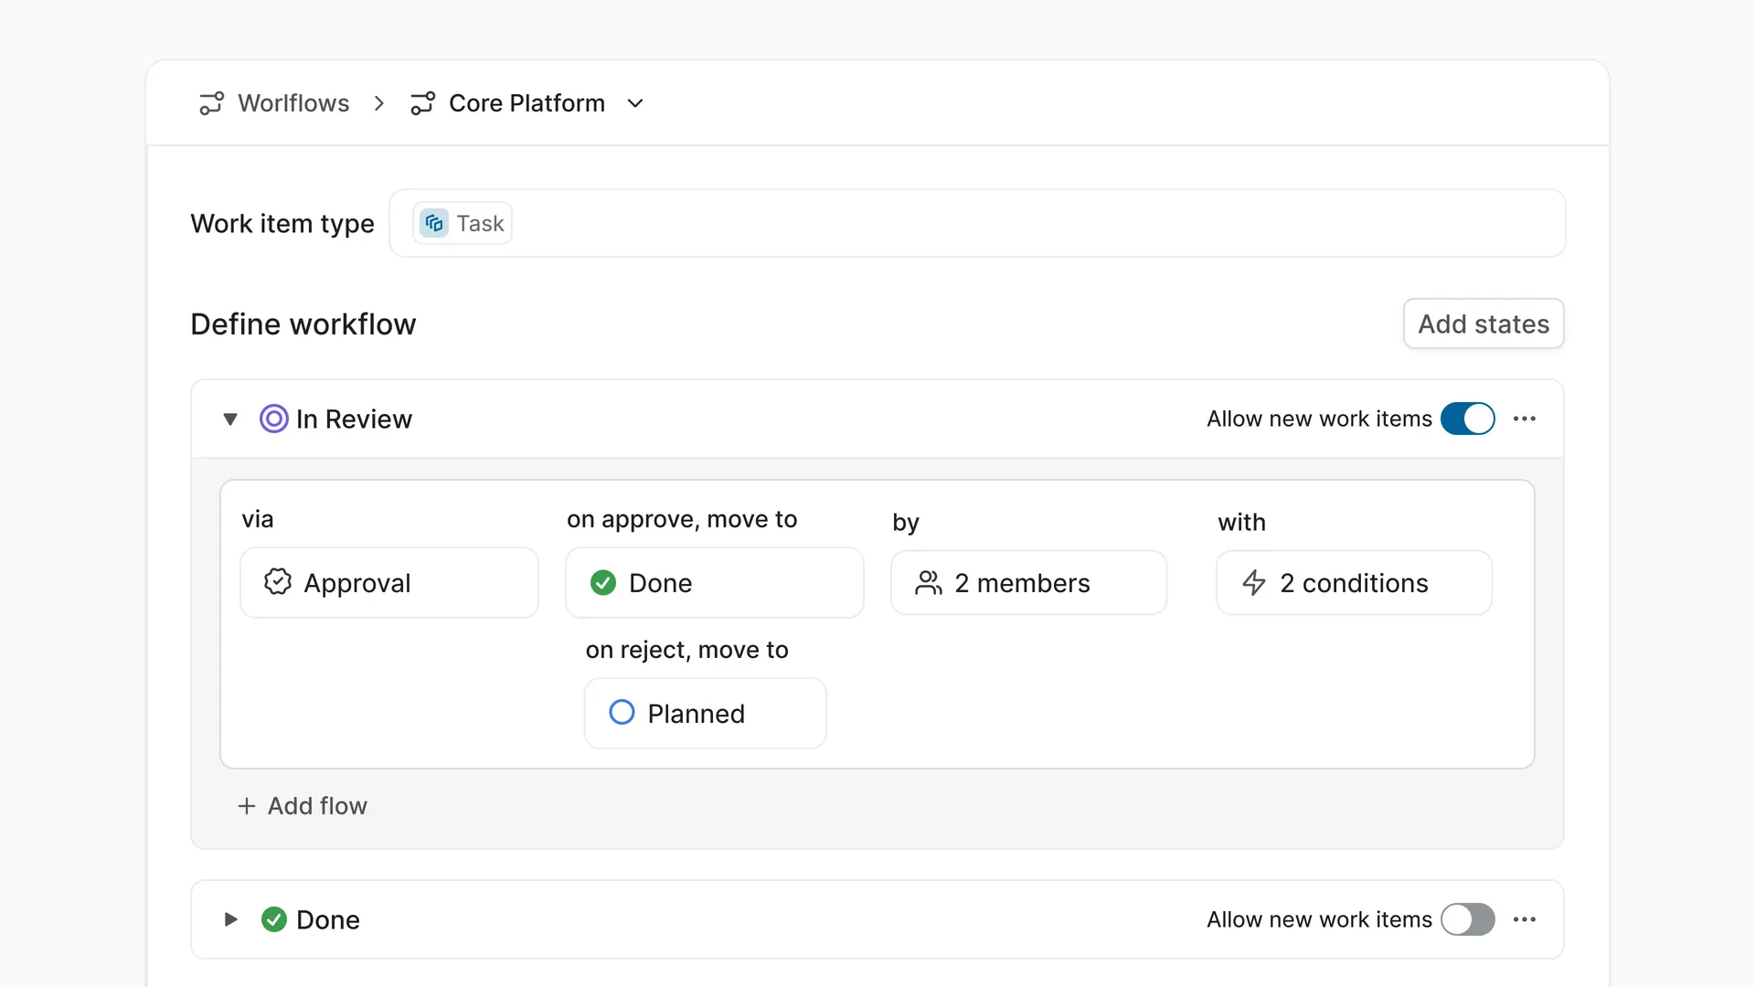Click the Done state name in header
1755x987 pixels.
[328, 920]
